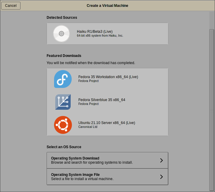Open Operating System Download chevron arrow
Screen dimensions: 215x192
[x=162, y=160]
